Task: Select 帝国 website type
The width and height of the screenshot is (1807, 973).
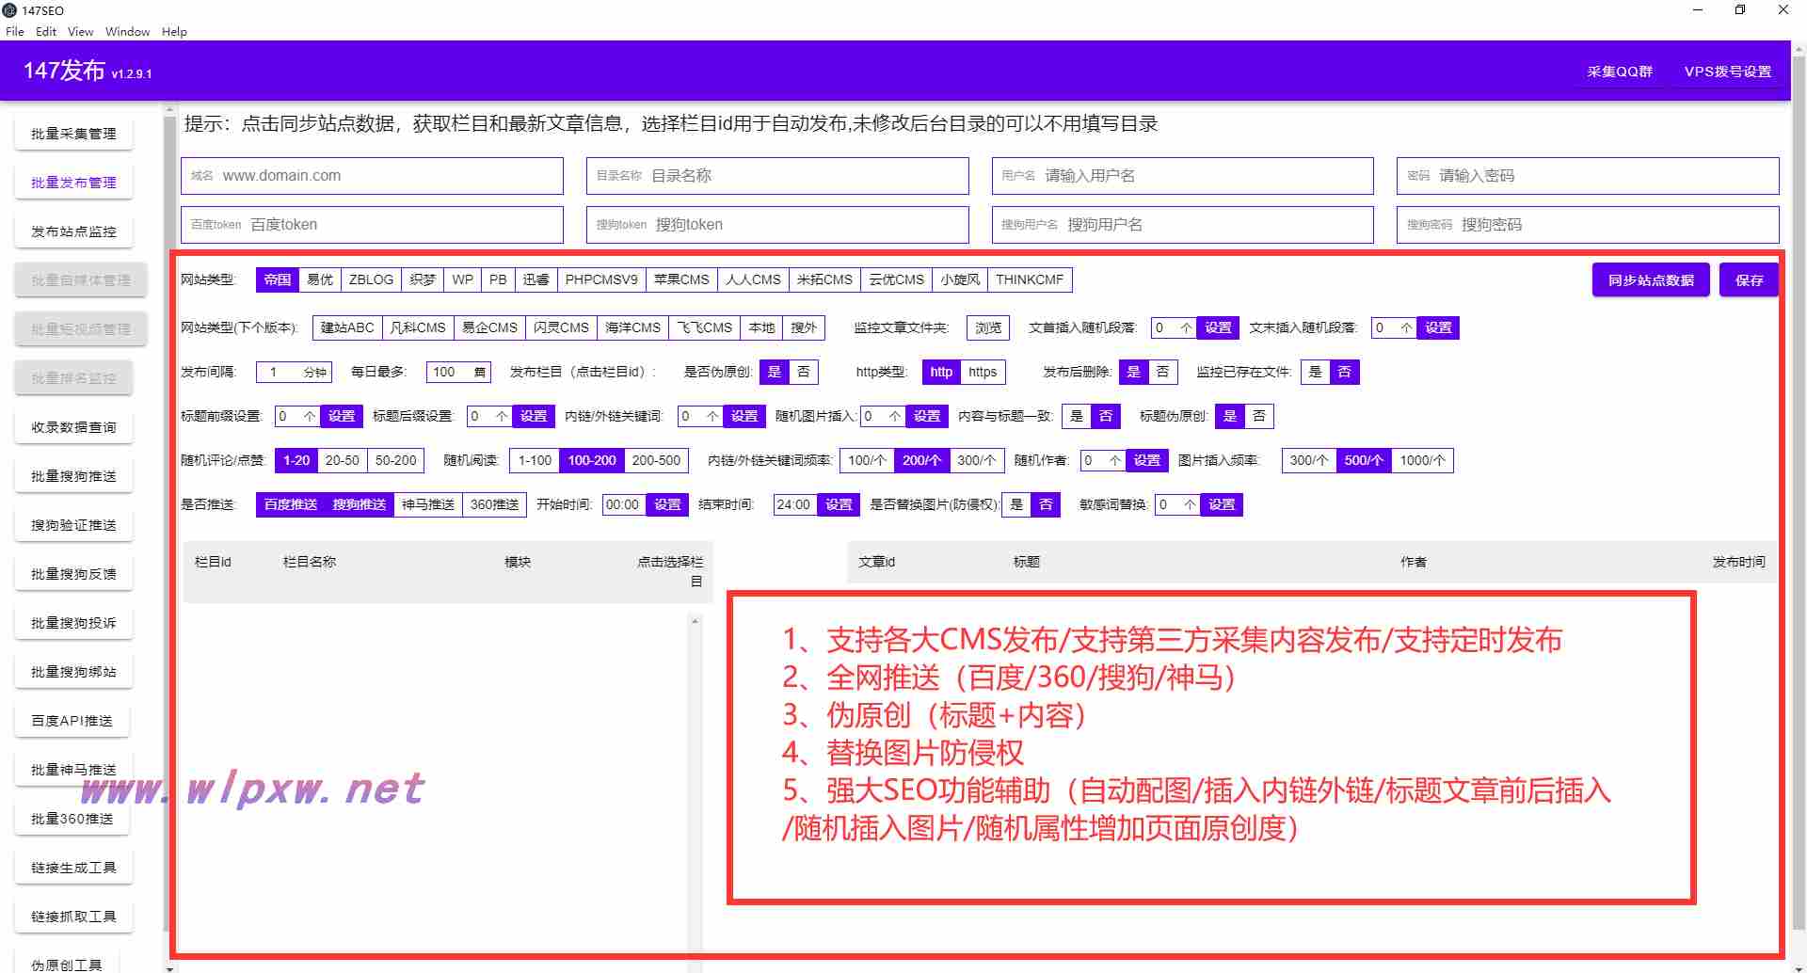Action: click(278, 279)
